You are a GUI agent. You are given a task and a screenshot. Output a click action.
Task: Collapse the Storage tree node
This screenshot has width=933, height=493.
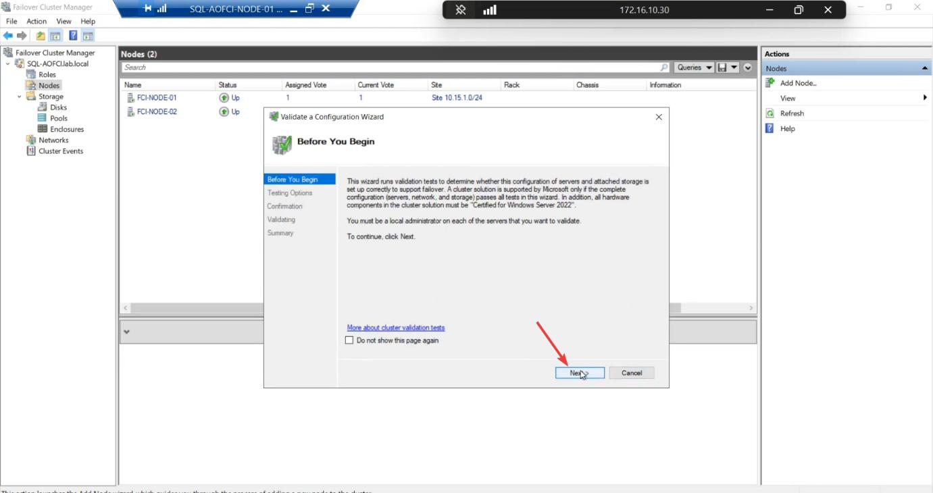click(x=20, y=97)
